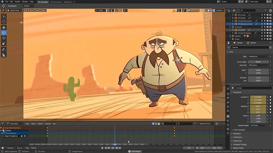The image size is (273, 153).
Task: Click the Focal Length 50mm field
Action: coord(258,62)
